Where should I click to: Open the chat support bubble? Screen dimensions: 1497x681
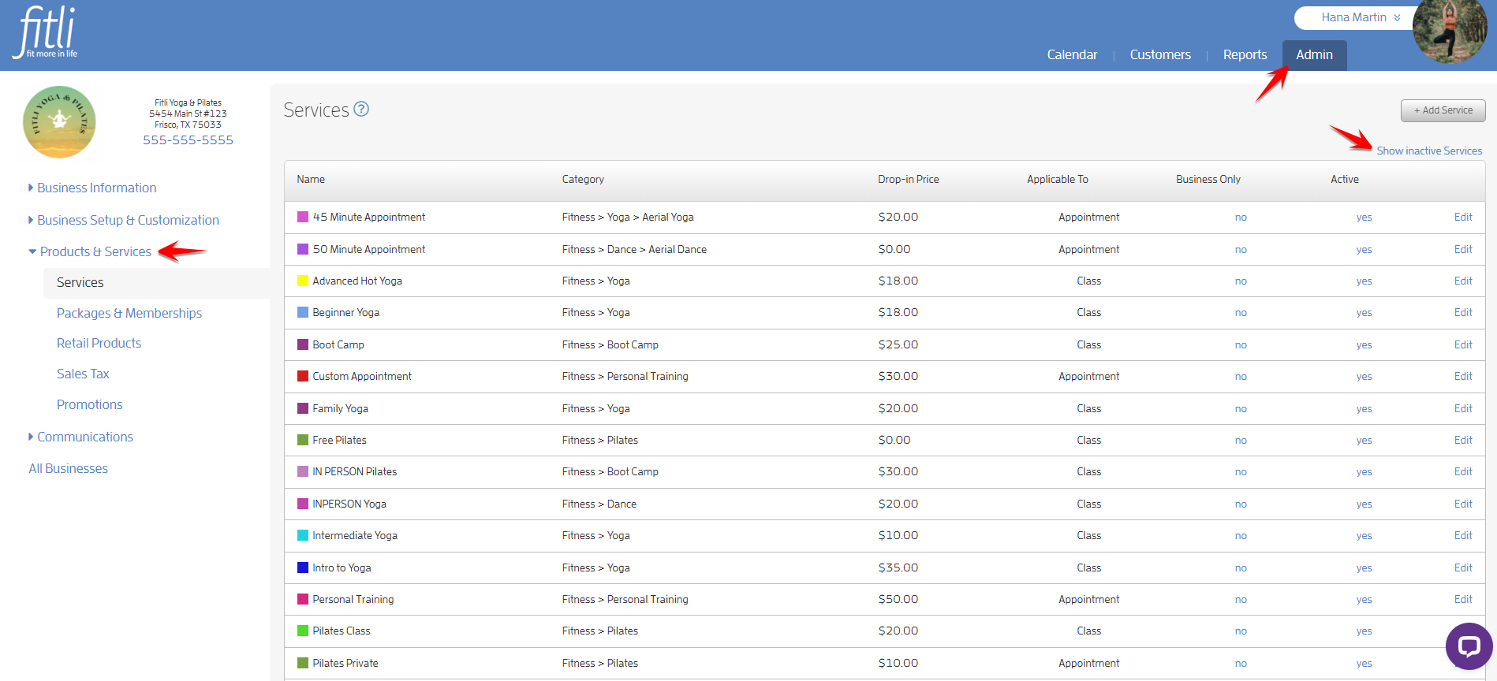coord(1469,646)
